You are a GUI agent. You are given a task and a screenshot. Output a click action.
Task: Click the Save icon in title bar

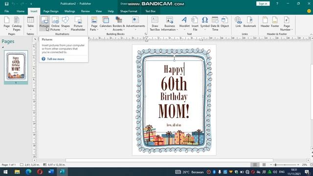coord(6,4)
